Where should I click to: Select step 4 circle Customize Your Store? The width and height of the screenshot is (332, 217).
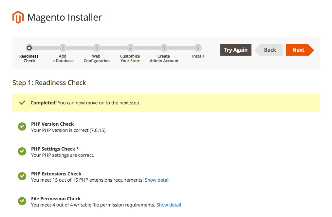(130, 48)
